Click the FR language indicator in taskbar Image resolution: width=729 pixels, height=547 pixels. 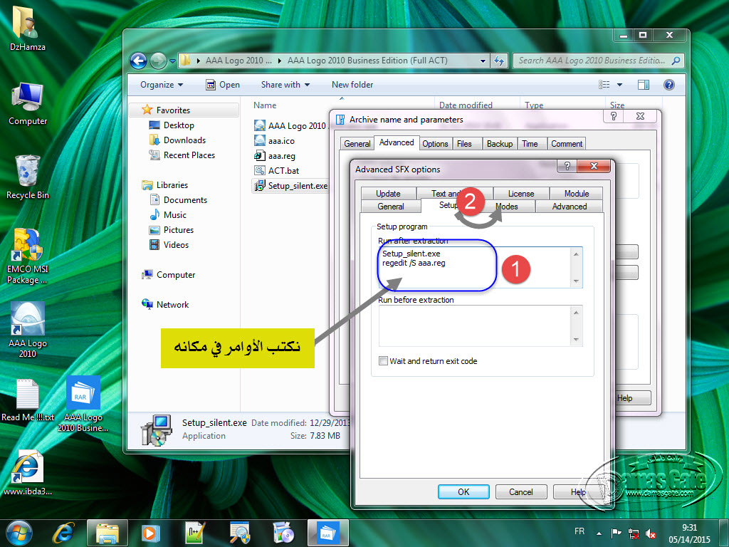pos(579,531)
